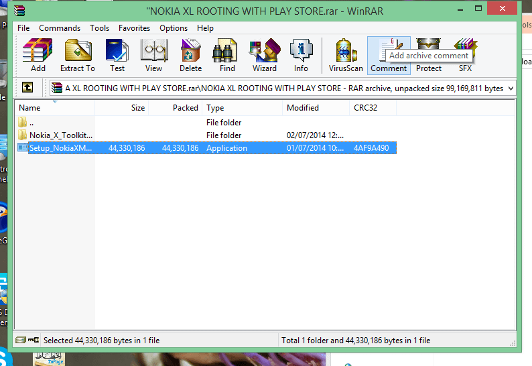Sort the list by Modified column
The width and height of the screenshot is (532, 366).
tap(316, 108)
